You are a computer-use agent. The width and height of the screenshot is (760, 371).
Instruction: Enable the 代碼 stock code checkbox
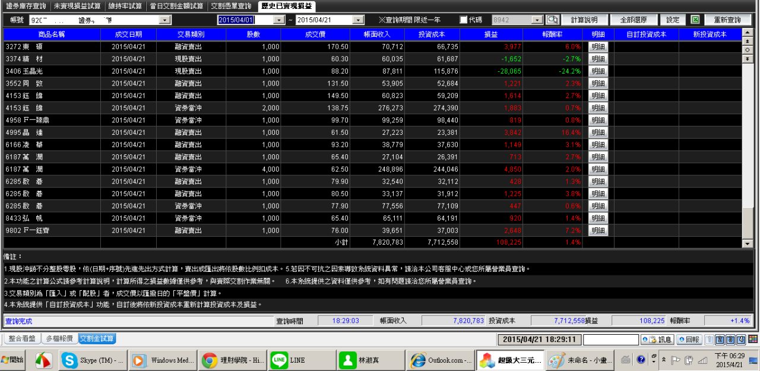point(464,20)
